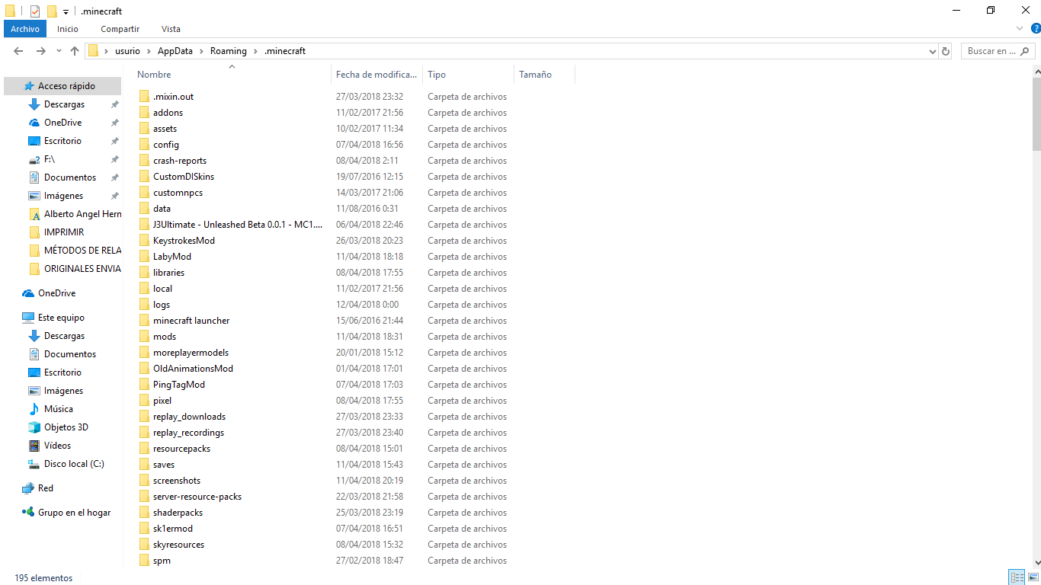Click folder icon of config

[x=145, y=145]
